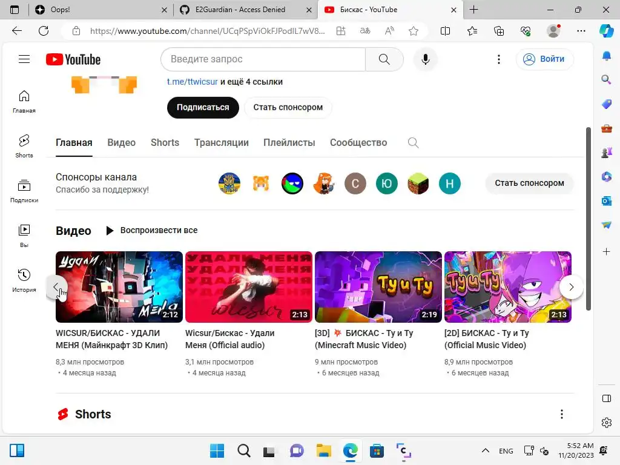Click sponsor avatar with letter Ю
This screenshot has width=620, height=465.
pyautogui.click(x=387, y=183)
